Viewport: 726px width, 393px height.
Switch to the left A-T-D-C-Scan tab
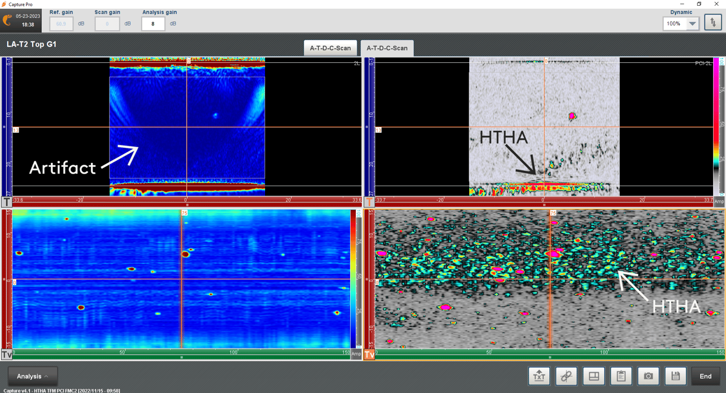330,48
